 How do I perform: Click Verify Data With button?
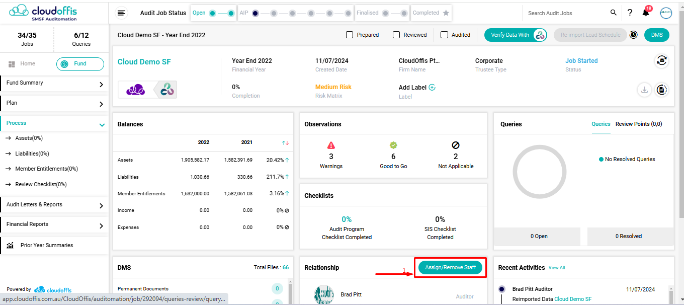click(x=516, y=35)
